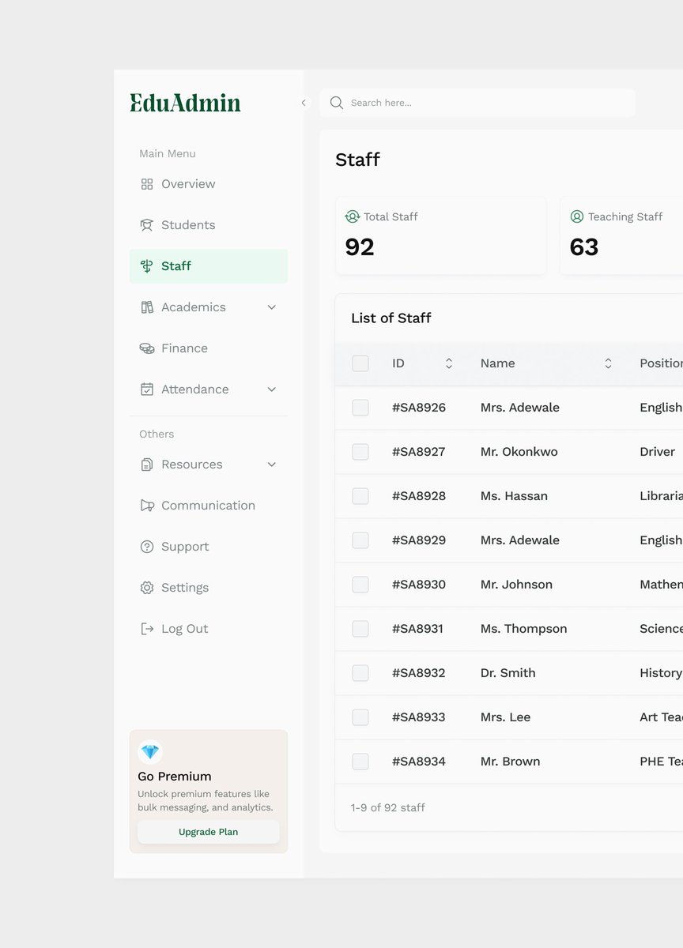
Task: Tick the checkbox for Dr. Smith
Action: 360,673
